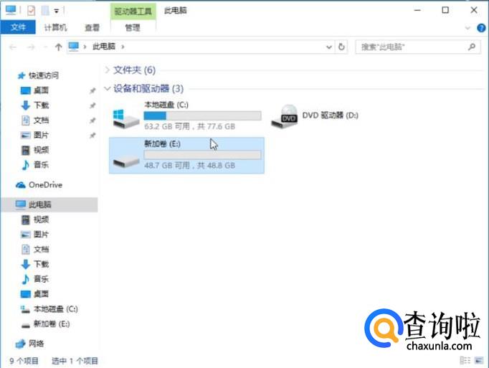Open the help question mark icon
Screen dimensions: 489x368
click(481, 28)
